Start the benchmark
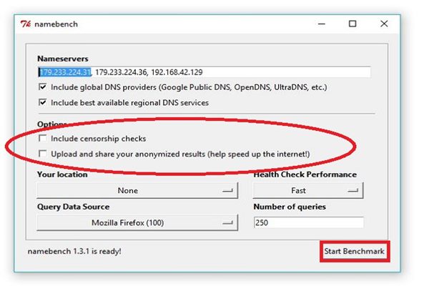Screen dimensions: 429x286 coord(355,251)
